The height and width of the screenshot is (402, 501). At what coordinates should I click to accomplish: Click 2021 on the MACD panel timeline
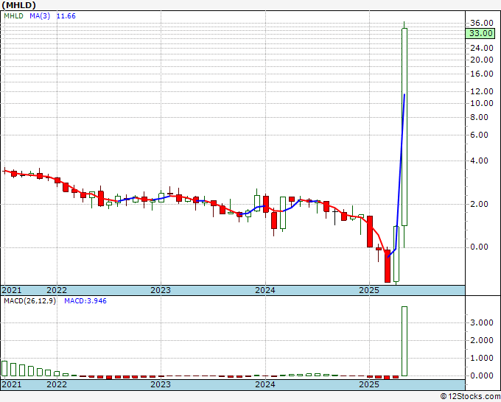(x=12, y=384)
